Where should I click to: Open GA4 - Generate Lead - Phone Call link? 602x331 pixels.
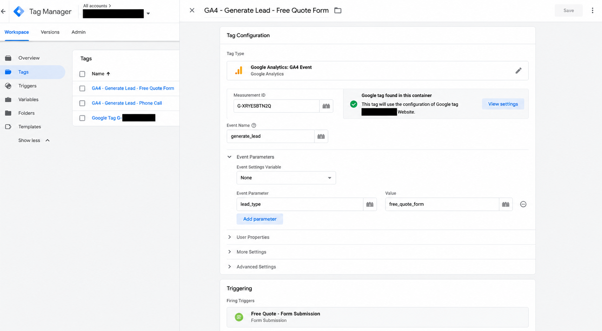click(x=127, y=103)
